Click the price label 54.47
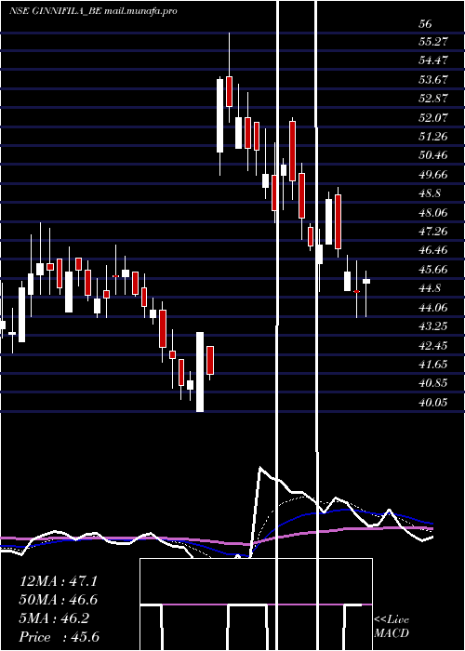Image resolution: width=465 pixels, height=651 pixels. pyautogui.click(x=433, y=60)
